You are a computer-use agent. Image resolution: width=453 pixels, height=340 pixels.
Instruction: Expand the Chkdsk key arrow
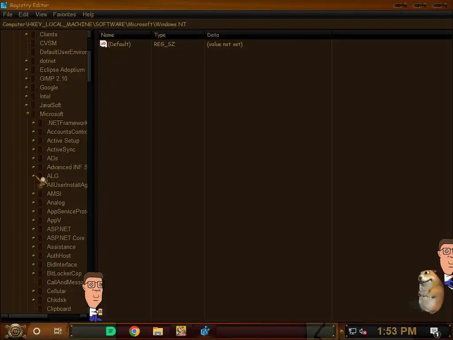click(34, 300)
